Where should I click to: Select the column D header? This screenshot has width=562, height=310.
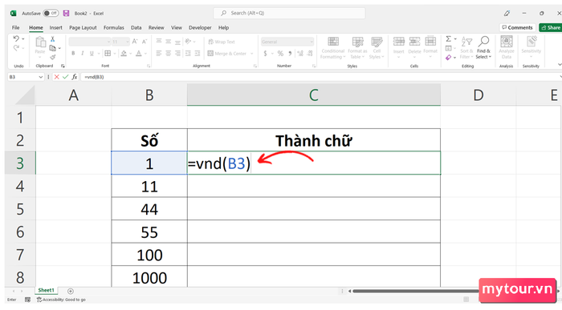coord(479,95)
